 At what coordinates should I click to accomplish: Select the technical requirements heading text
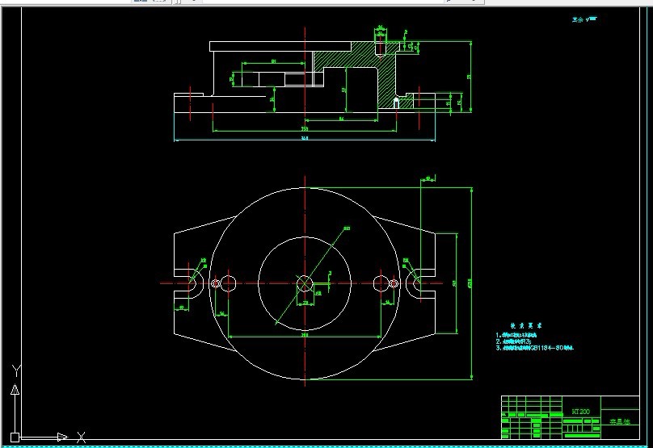point(526,325)
